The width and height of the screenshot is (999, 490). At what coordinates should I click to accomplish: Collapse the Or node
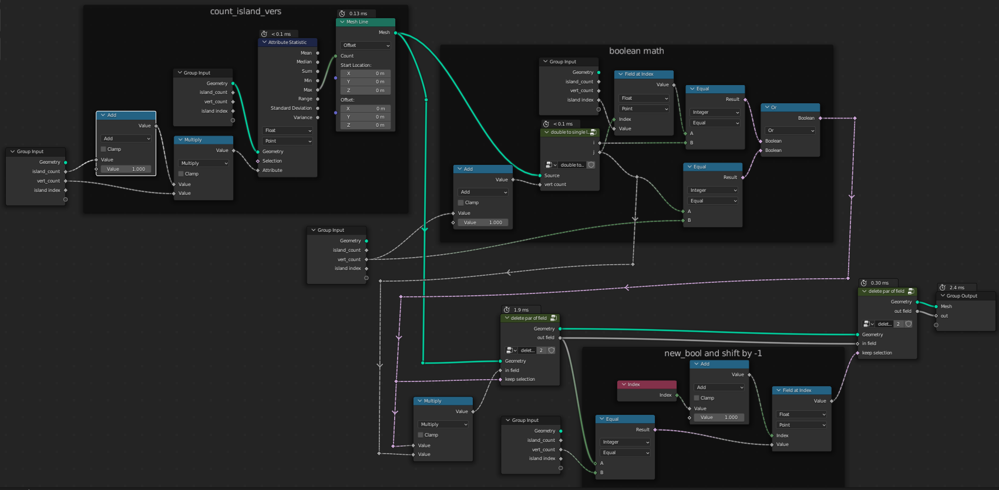point(767,107)
